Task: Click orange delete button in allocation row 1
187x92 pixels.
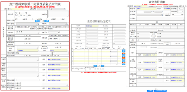Action: 124,53
